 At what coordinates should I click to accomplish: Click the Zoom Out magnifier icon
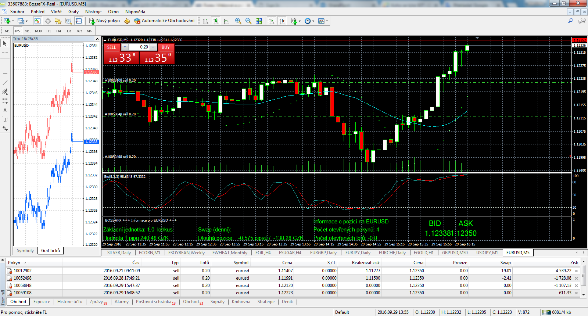(248, 21)
